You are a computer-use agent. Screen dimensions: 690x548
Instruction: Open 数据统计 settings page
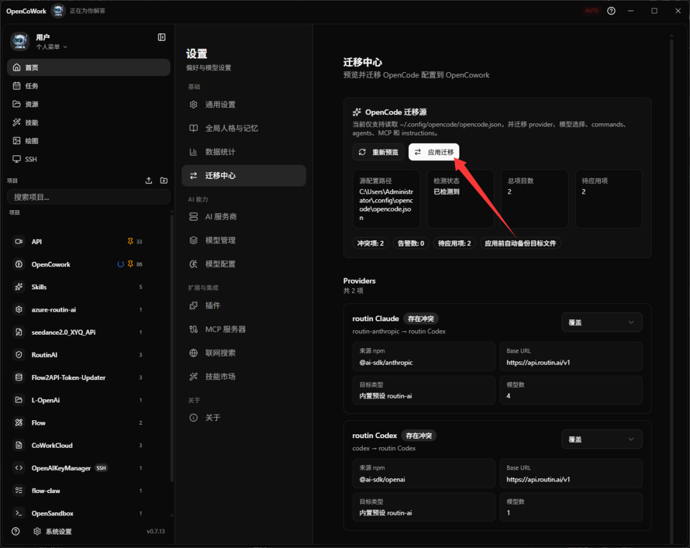pos(244,152)
